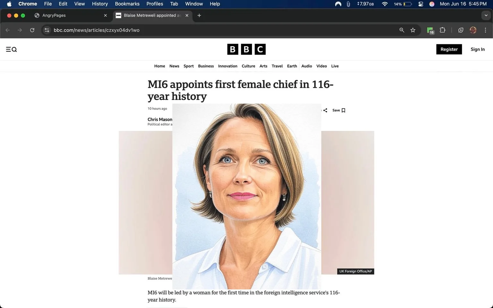The width and height of the screenshot is (493, 308).
Task: Reload the page
Action: point(32,30)
